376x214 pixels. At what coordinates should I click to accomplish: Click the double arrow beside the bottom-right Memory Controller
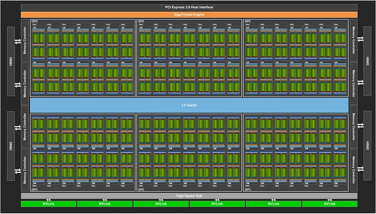click(360, 169)
